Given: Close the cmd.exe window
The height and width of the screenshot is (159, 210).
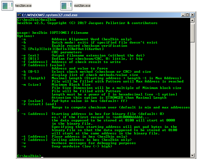Looking at the screenshot, I should point(192,15).
